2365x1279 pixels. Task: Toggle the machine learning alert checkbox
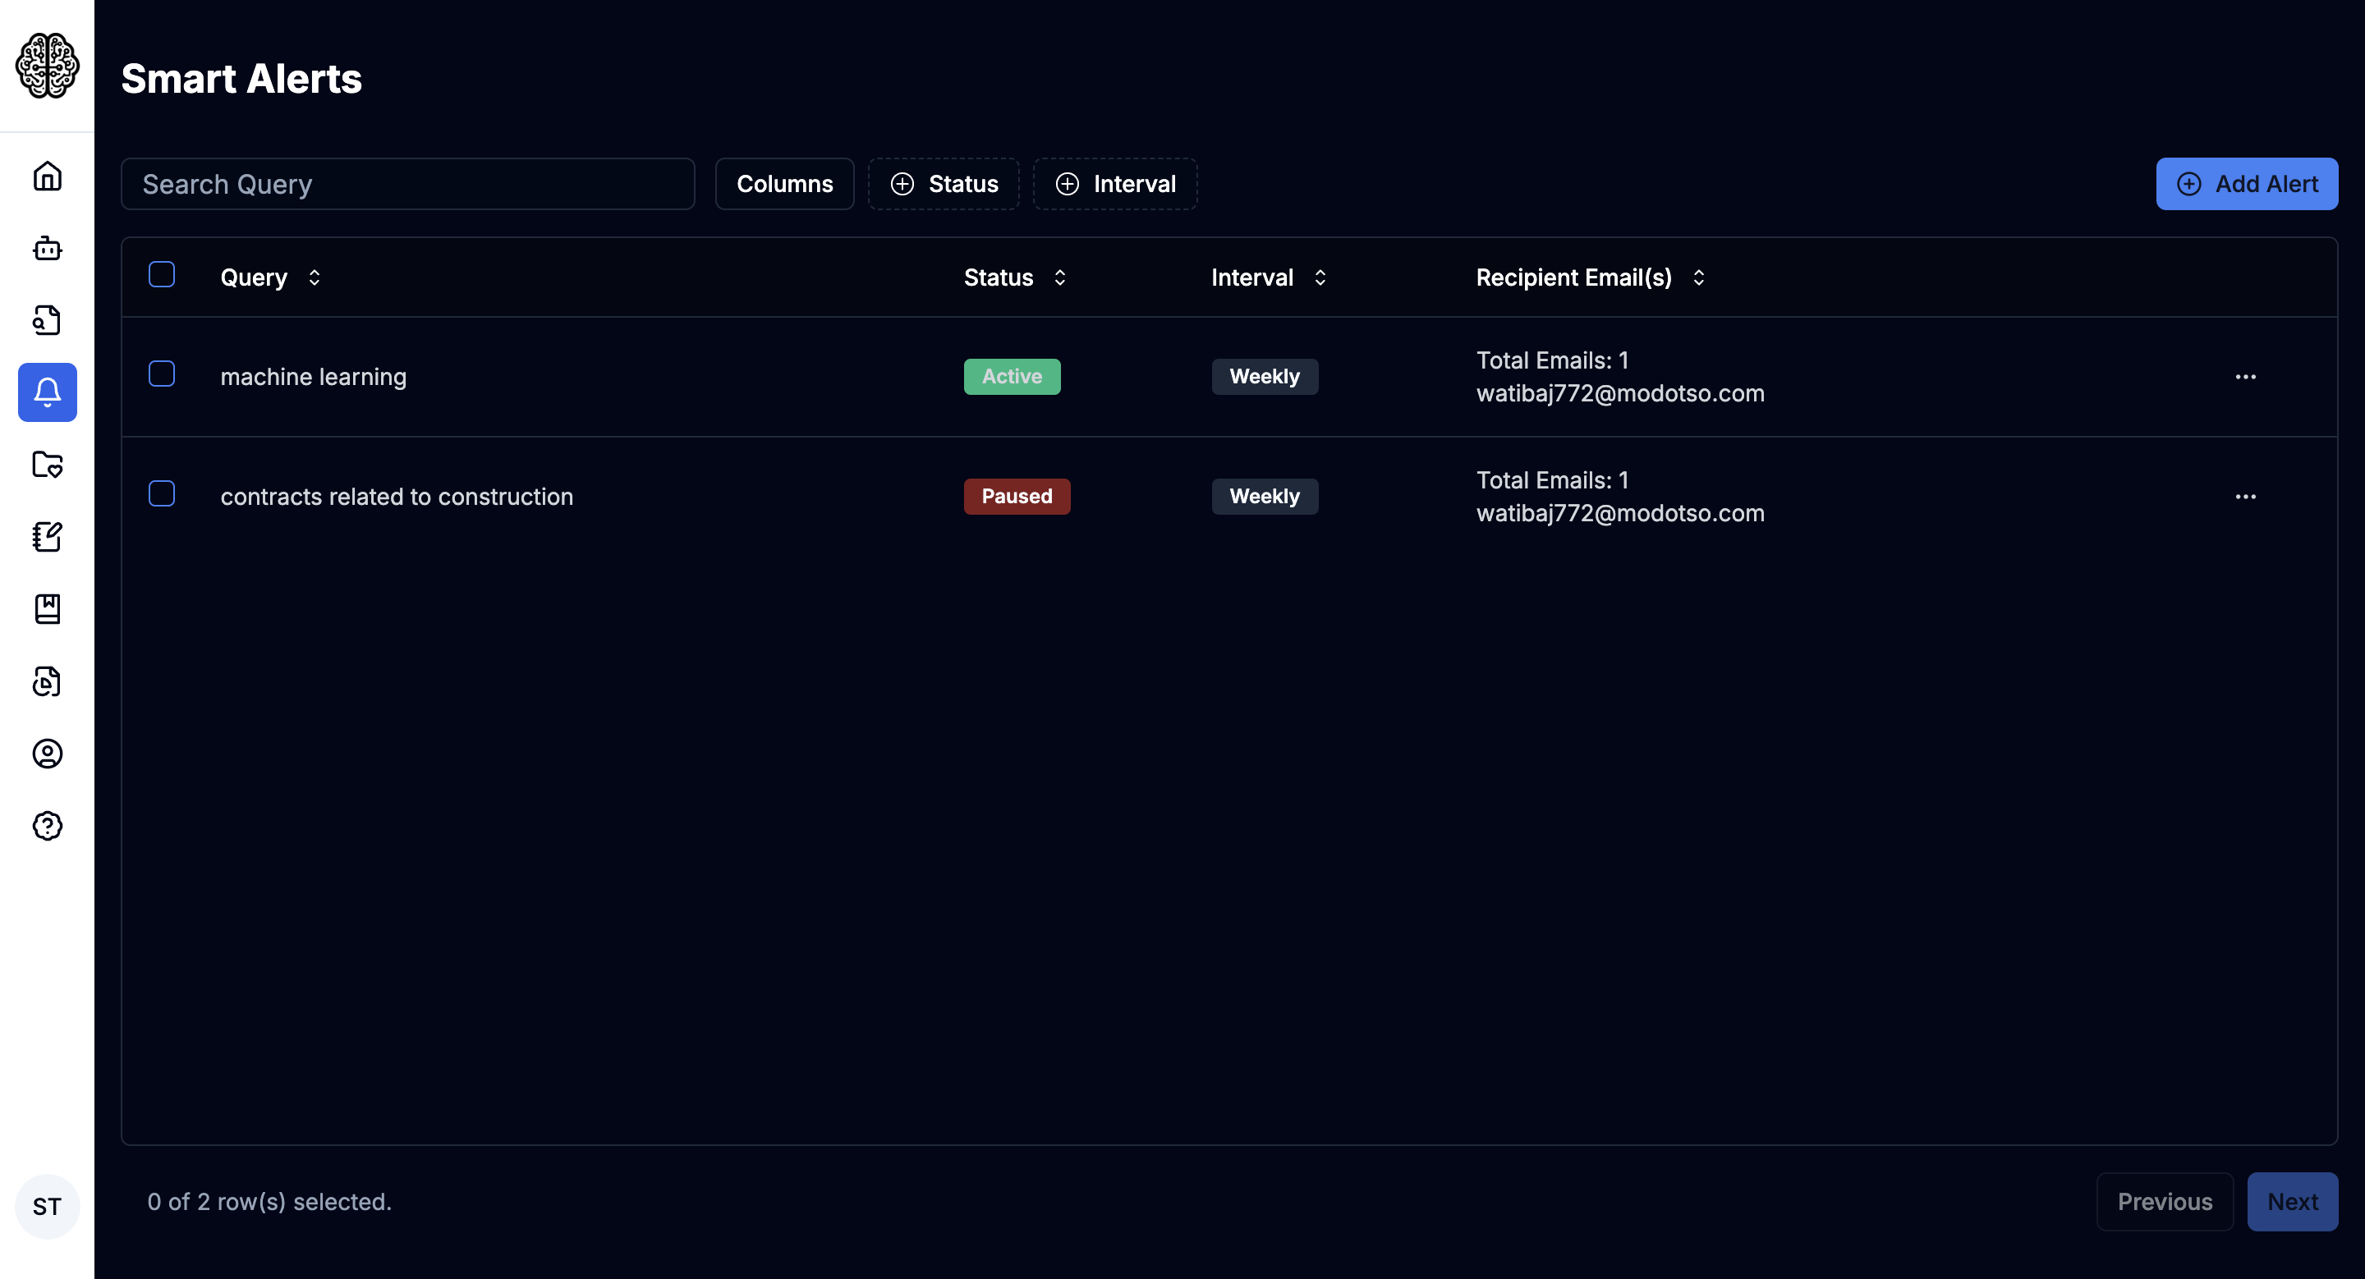pos(161,374)
